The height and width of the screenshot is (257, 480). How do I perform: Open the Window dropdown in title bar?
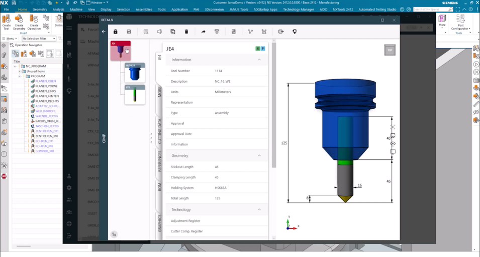(98, 3)
